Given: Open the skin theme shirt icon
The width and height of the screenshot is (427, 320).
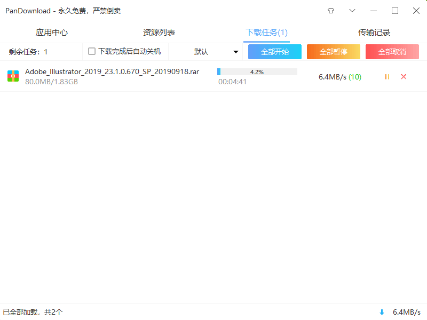Looking at the screenshot, I should (331, 11).
